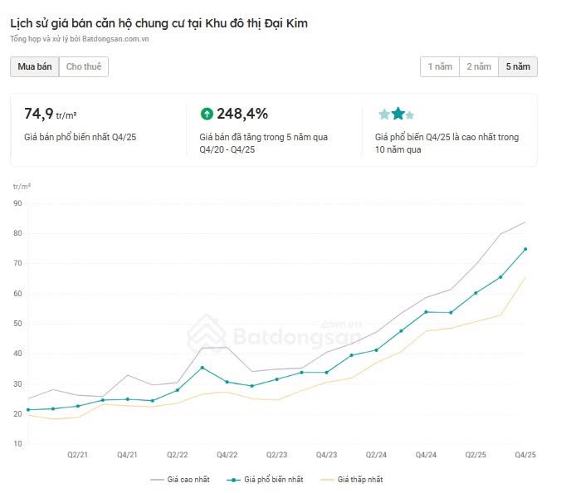This screenshot has width=571, height=493.
Task: Select the 5 năm time range
Action: 518,66
